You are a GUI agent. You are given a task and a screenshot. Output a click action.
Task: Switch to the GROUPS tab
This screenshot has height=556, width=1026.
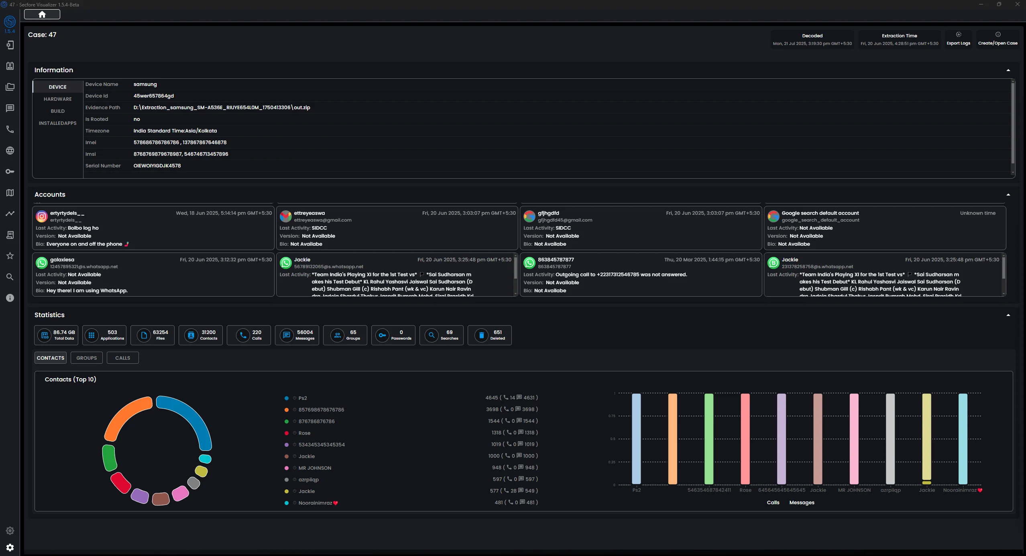click(x=87, y=358)
